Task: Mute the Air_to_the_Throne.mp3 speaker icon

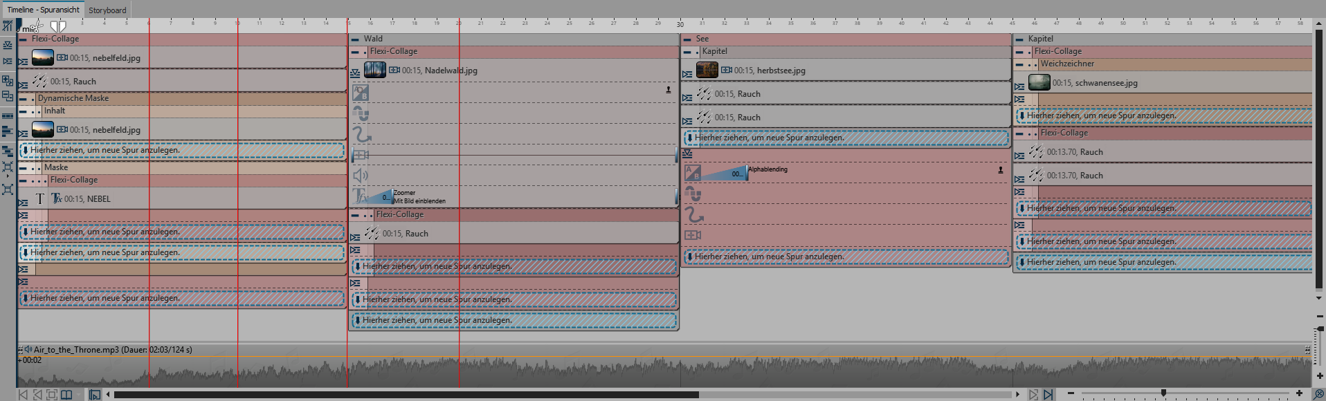Action: coord(28,349)
